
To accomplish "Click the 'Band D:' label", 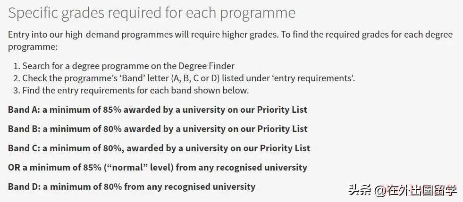I will coord(24,187).
